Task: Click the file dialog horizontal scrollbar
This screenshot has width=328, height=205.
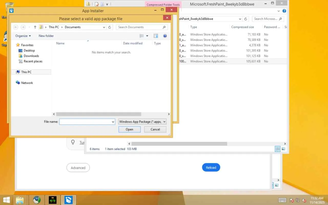Action: [98, 114]
